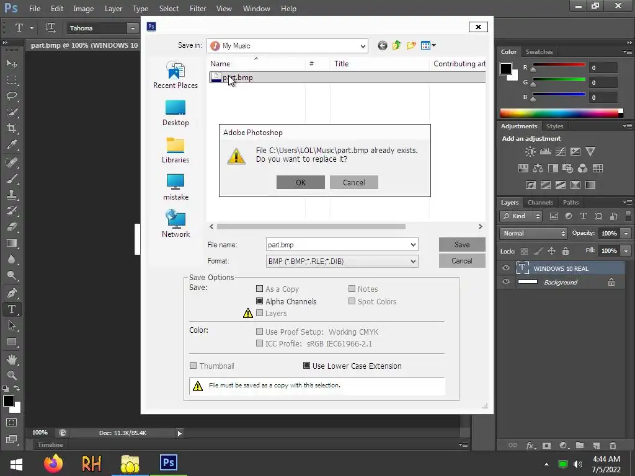Switch to the Styles tab

pos(554,126)
